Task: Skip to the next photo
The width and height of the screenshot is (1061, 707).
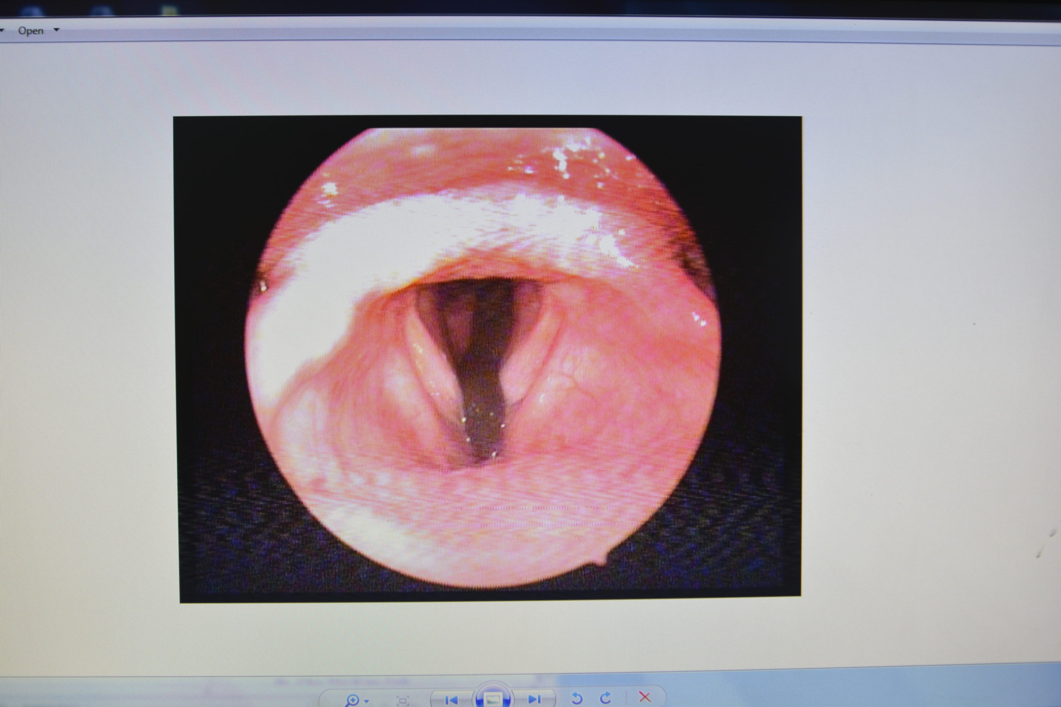Action: pyautogui.click(x=534, y=699)
